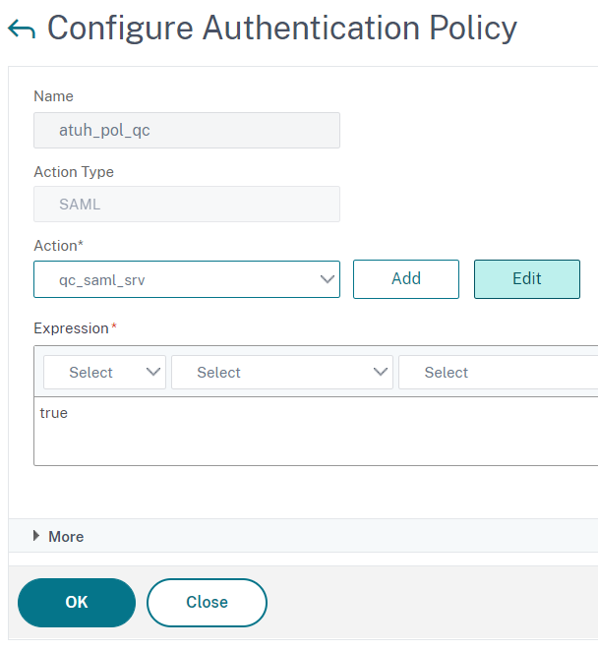Click the chevron of the first Expression Select
The width and height of the screenshot is (598, 650).
click(152, 373)
